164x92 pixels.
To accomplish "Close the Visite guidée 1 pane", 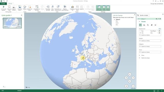I will point(22,15).
